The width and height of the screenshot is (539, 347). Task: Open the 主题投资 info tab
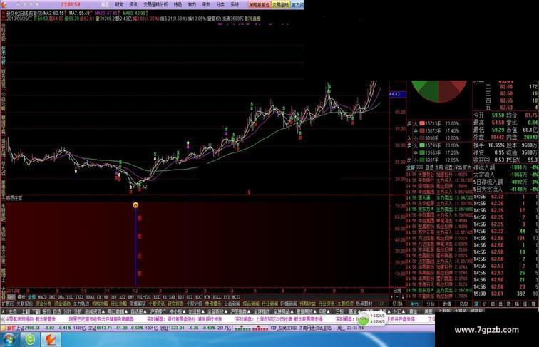[x=345, y=304]
